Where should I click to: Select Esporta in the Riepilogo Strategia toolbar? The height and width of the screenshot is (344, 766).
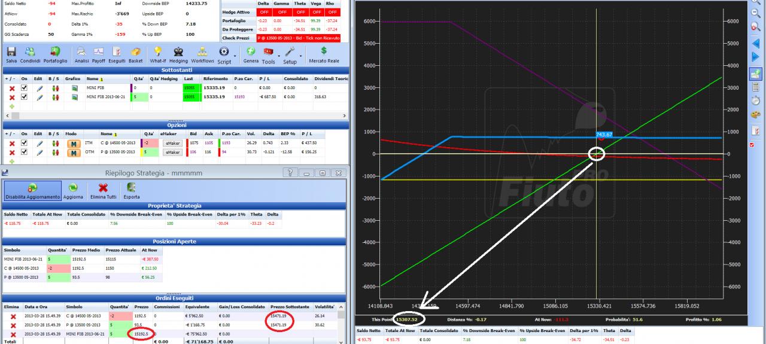pyautogui.click(x=132, y=190)
